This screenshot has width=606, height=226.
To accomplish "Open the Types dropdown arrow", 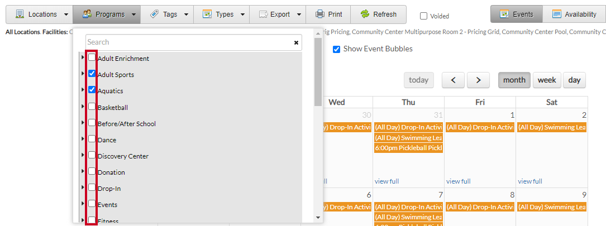I will point(243,15).
